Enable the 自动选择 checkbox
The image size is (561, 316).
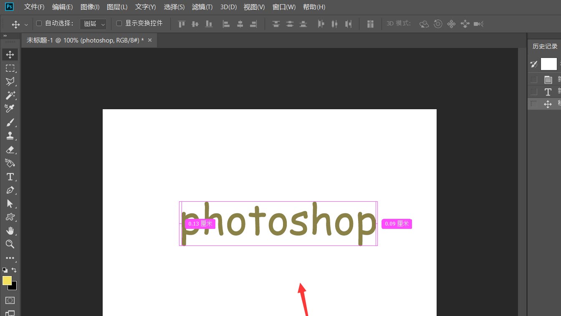point(39,23)
